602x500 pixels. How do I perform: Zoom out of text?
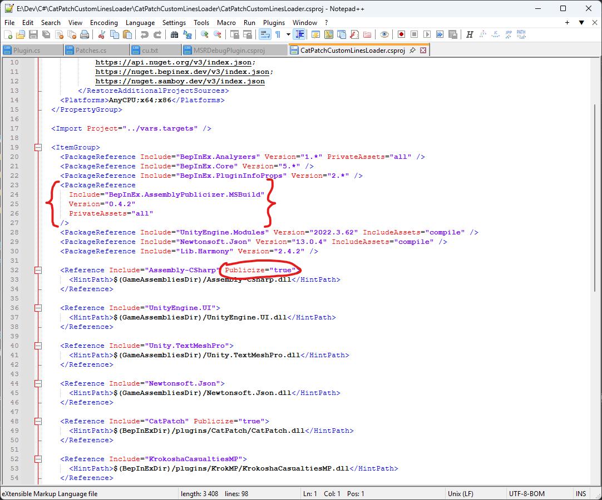pyautogui.click(x=218, y=34)
